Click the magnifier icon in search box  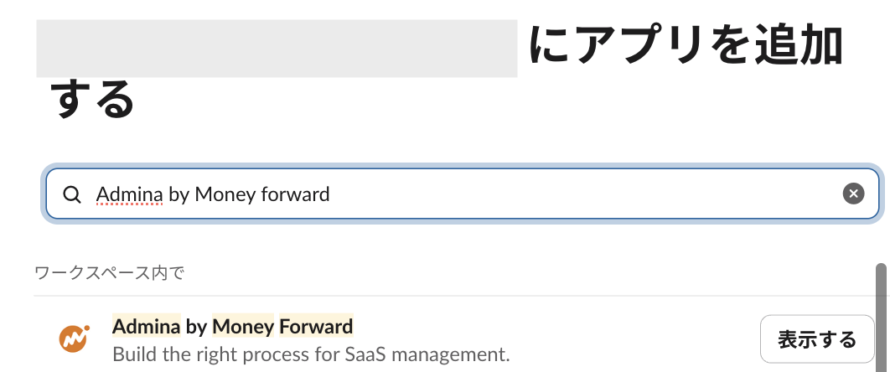[x=72, y=194]
